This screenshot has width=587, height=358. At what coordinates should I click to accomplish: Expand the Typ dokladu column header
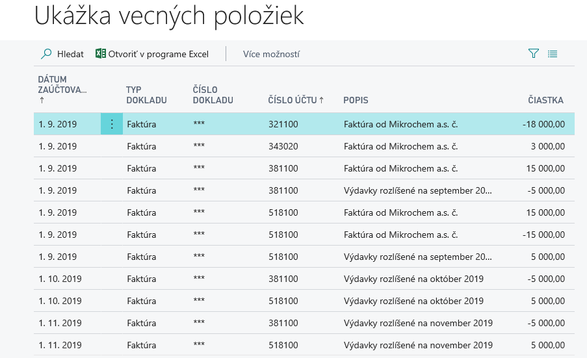tap(146, 95)
